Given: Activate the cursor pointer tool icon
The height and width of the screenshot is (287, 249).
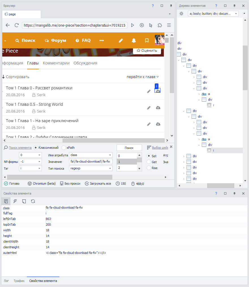Looking at the screenshot, I should point(151,25).
